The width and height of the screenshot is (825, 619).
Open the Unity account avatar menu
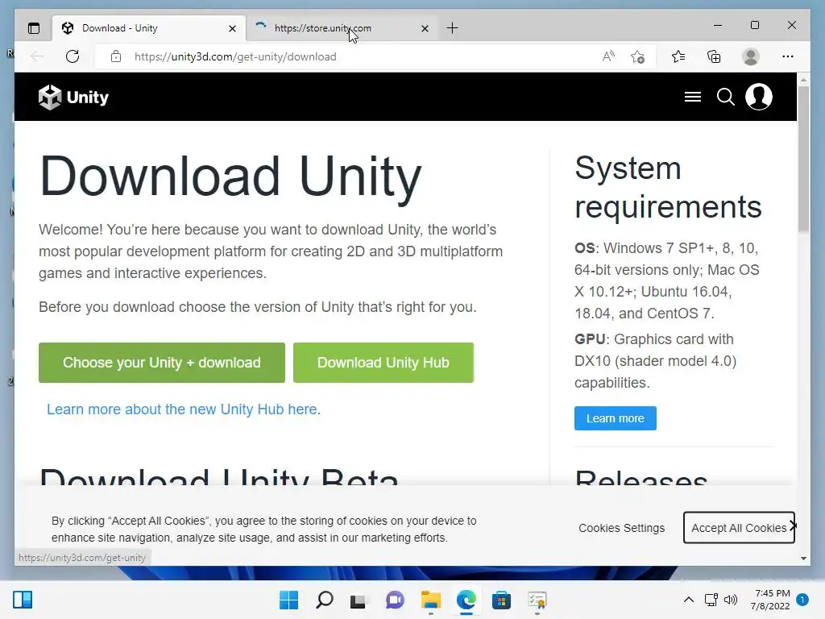759,97
